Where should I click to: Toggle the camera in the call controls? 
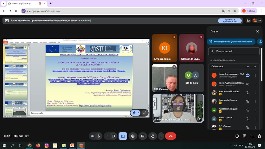tap(114, 136)
